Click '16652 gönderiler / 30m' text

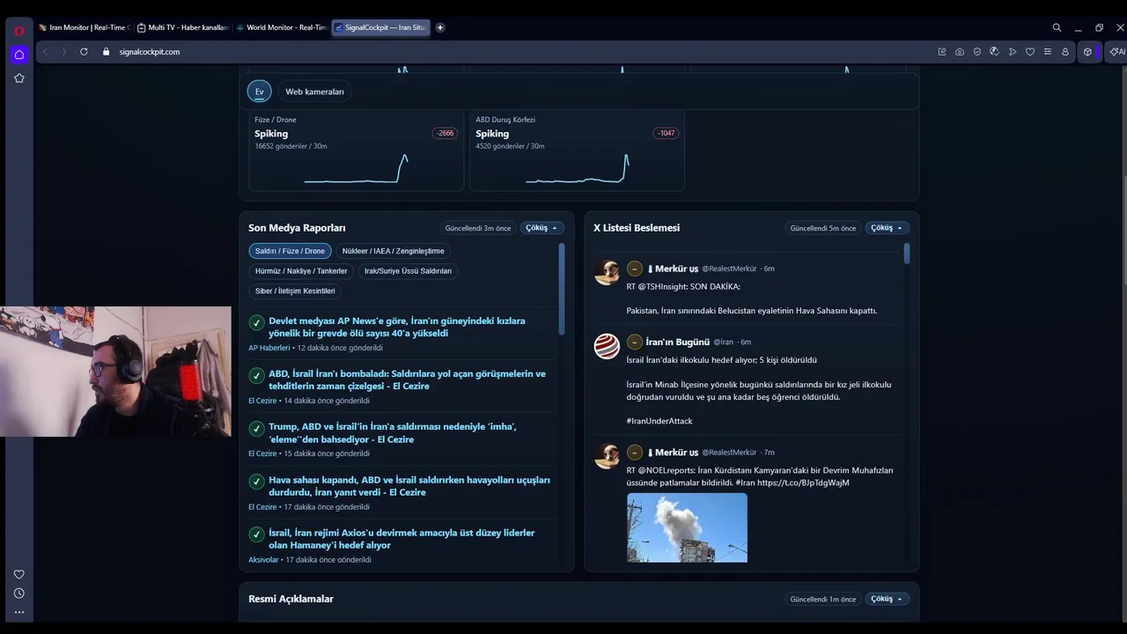coord(291,146)
